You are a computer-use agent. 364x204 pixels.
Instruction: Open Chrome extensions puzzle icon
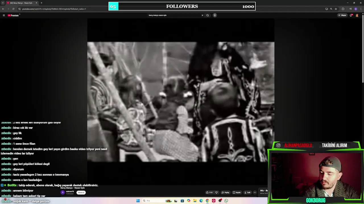[343, 9]
